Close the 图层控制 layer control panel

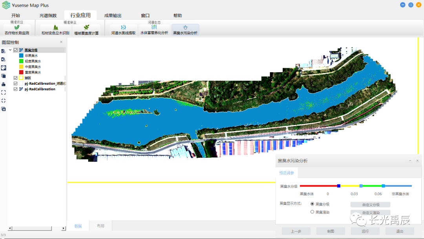[x=61, y=42]
